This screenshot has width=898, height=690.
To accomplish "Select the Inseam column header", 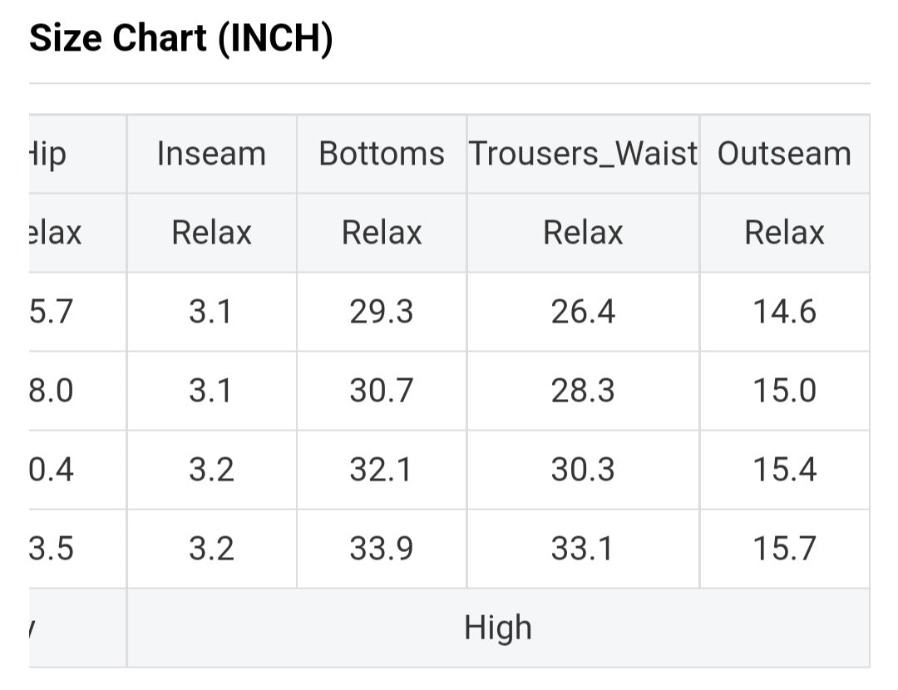I will pyautogui.click(x=211, y=155).
